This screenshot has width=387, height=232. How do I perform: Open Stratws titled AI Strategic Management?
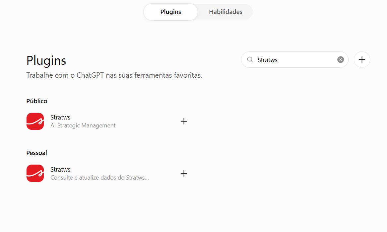60,117
